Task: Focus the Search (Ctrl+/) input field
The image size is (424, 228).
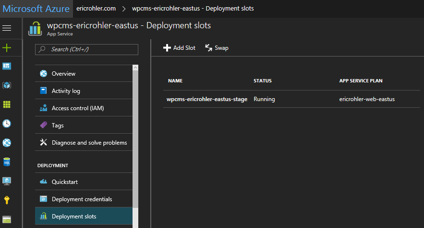Action: [86, 49]
